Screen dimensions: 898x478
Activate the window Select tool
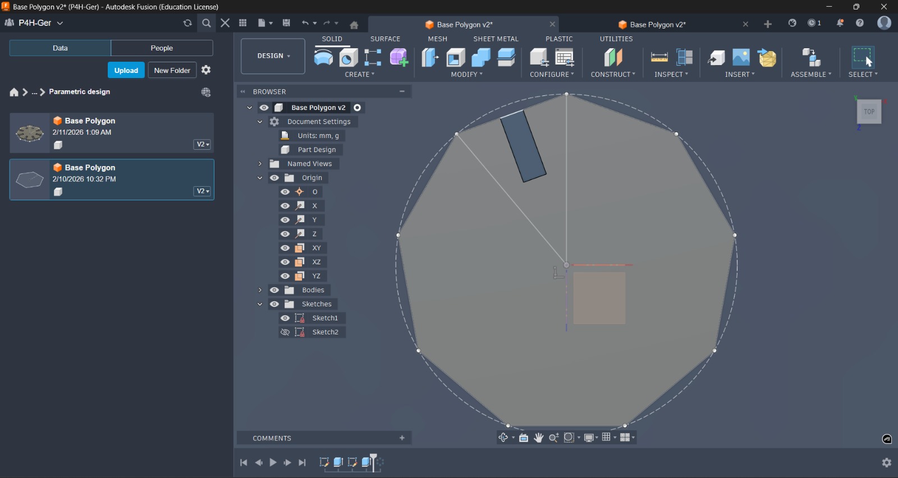pyautogui.click(x=863, y=57)
